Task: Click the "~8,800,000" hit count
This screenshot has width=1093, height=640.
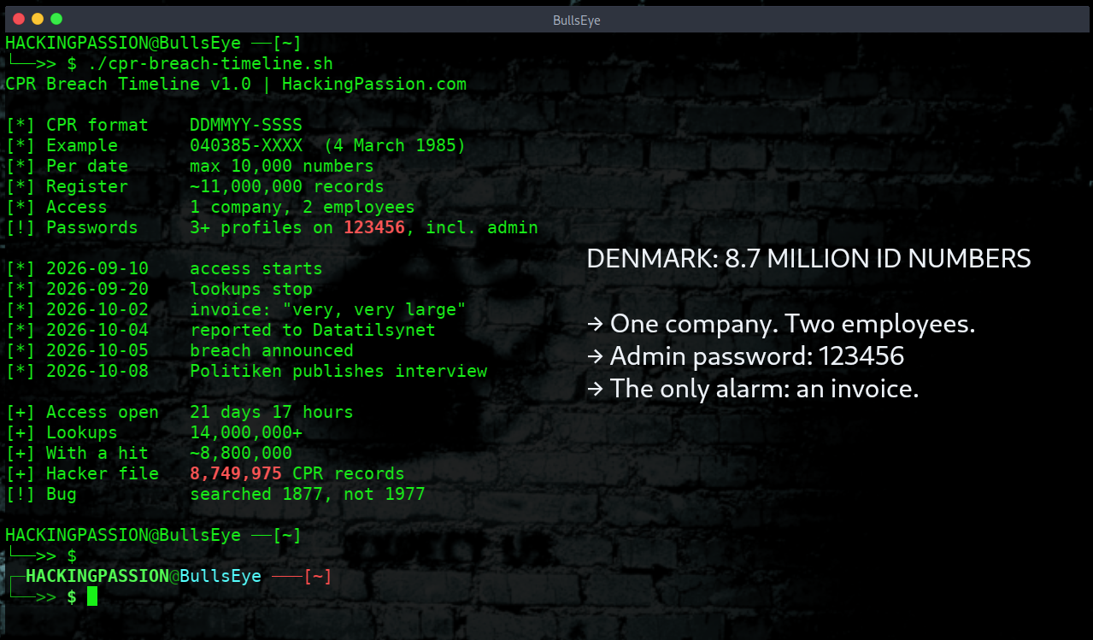Action: 241,454
